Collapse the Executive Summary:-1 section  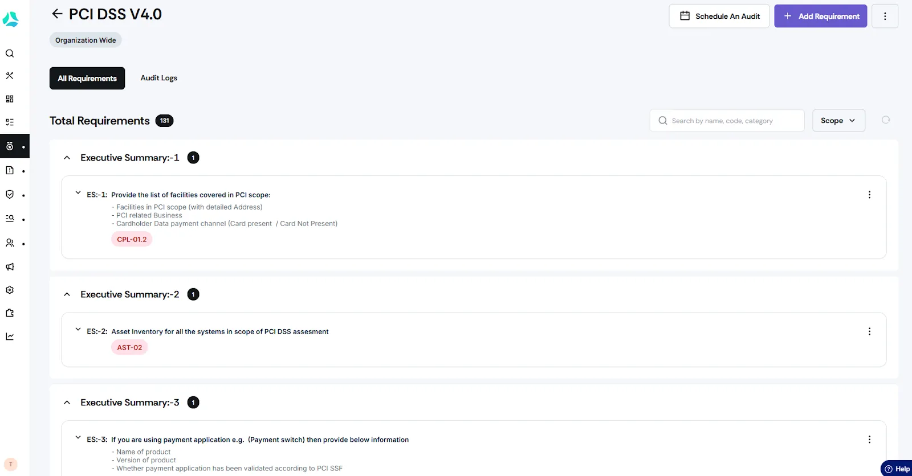click(67, 158)
